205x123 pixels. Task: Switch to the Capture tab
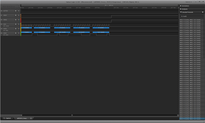click(7, 118)
